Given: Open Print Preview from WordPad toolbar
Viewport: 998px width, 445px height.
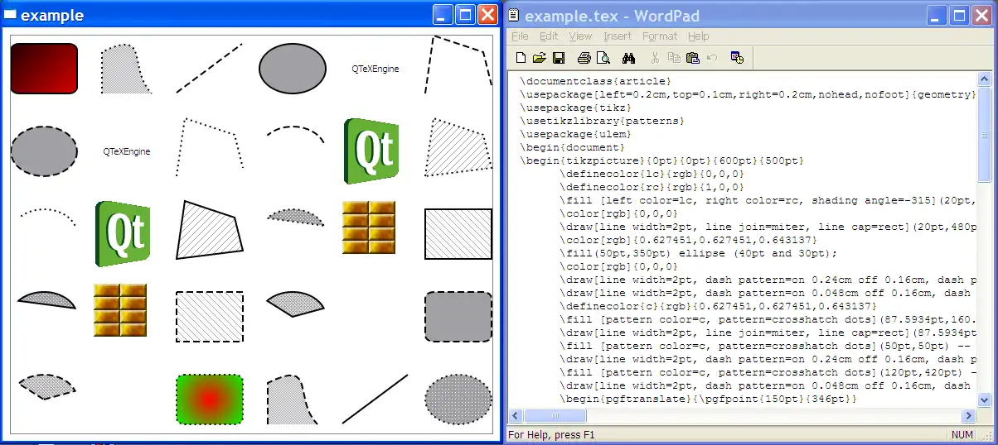Looking at the screenshot, I should tap(603, 58).
